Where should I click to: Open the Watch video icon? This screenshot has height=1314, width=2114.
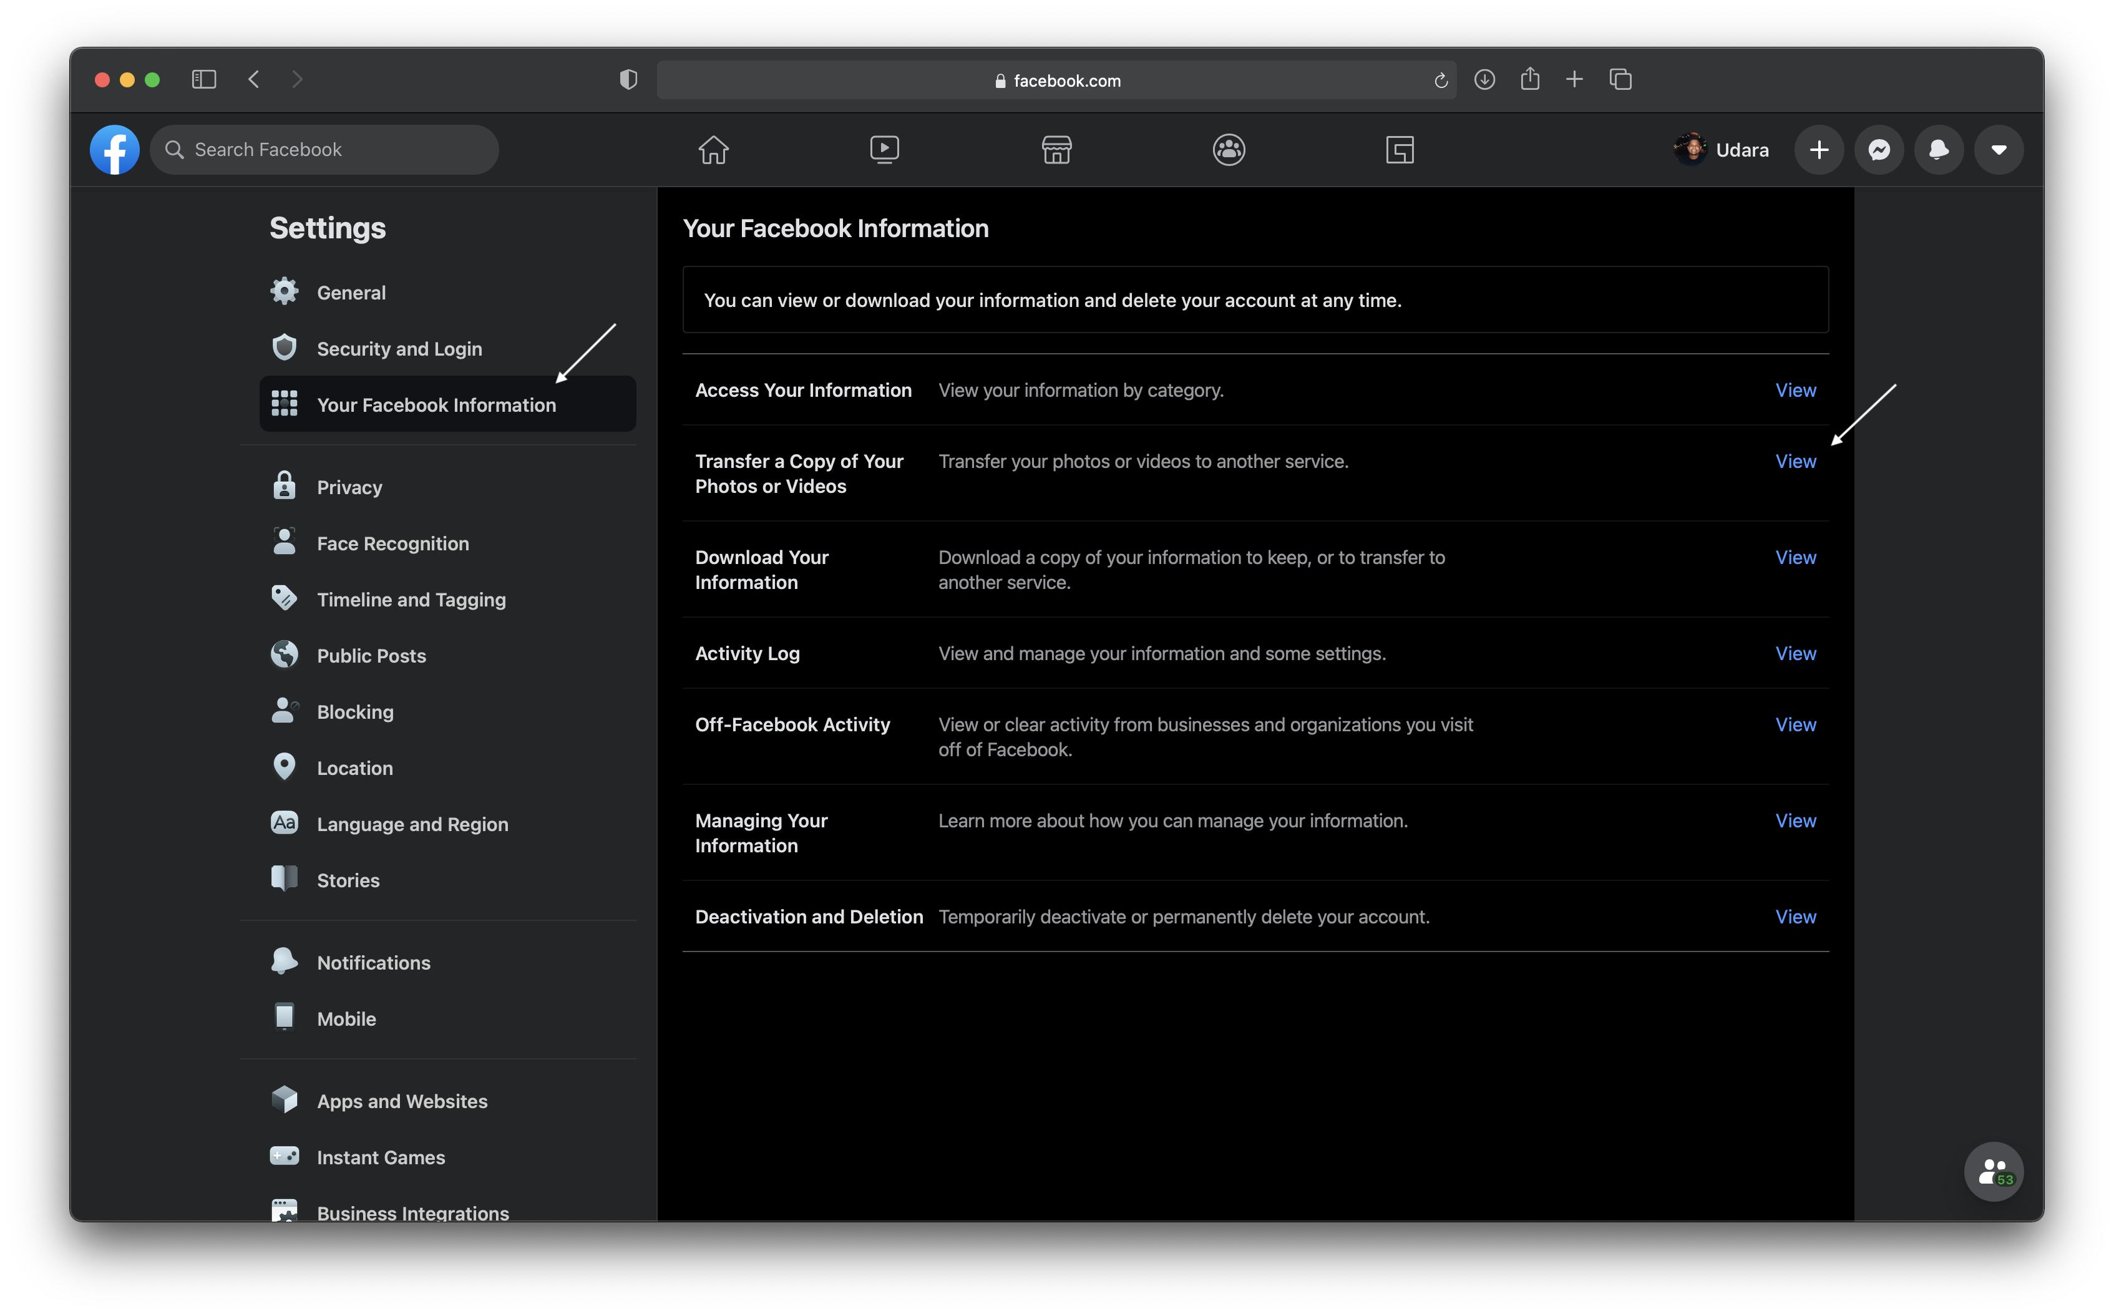coord(885,150)
